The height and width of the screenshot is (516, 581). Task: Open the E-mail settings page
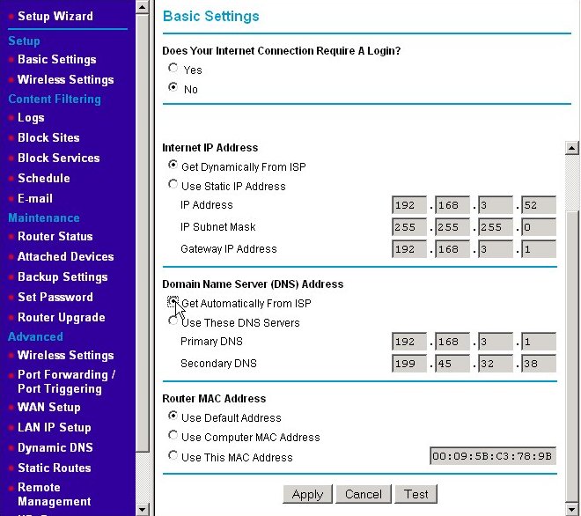(35, 198)
